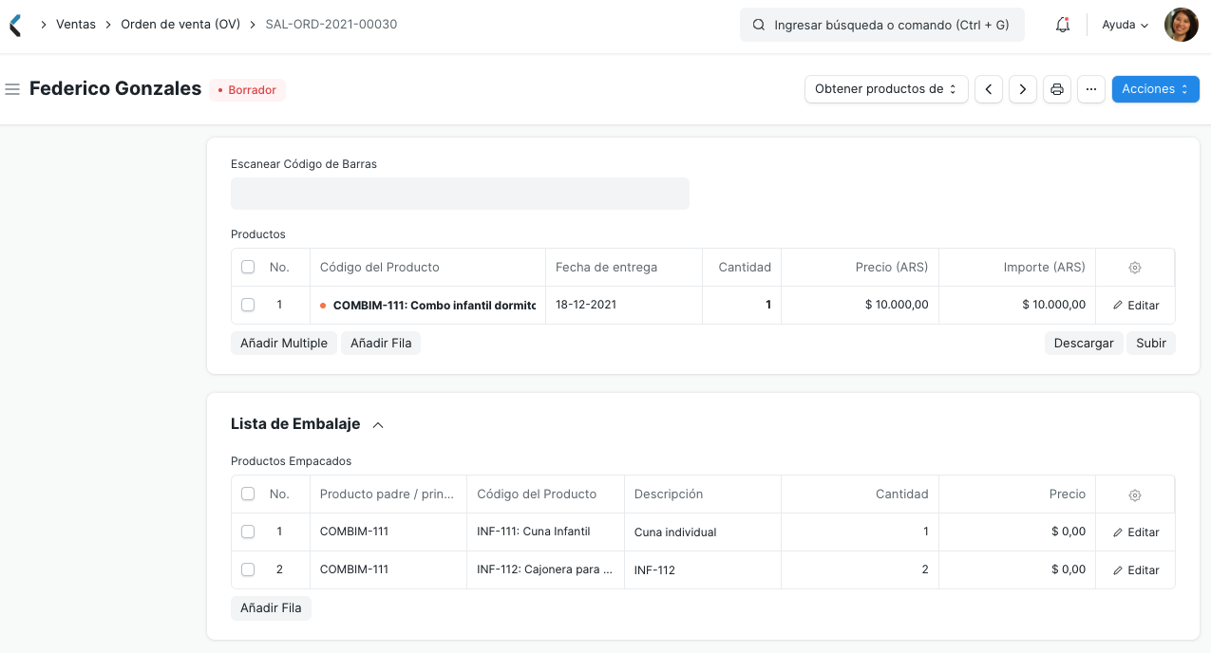Click the print icon button
The width and height of the screenshot is (1211, 653).
click(x=1057, y=89)
